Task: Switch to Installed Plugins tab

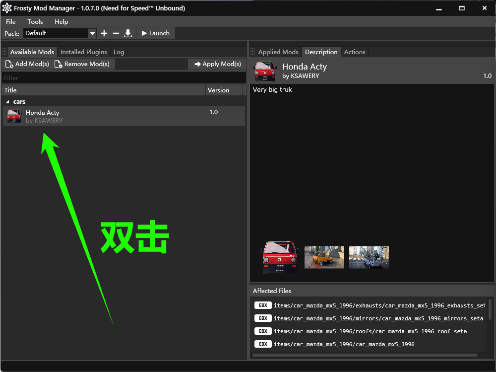Action: pyautogui.click(x=83, y=52)
